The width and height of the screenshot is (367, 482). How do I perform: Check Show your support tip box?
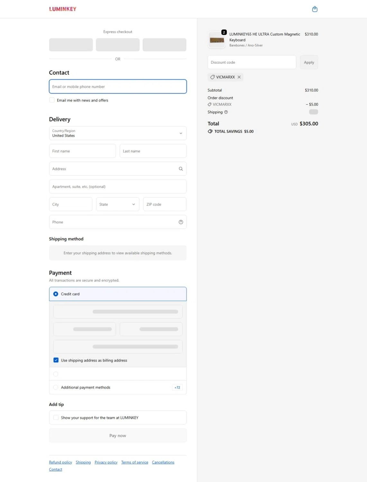[x=56, y=418]
